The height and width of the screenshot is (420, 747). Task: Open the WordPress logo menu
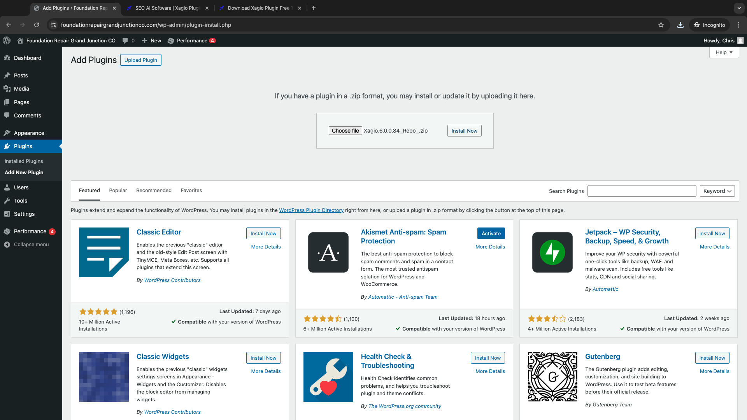point(7,40)
